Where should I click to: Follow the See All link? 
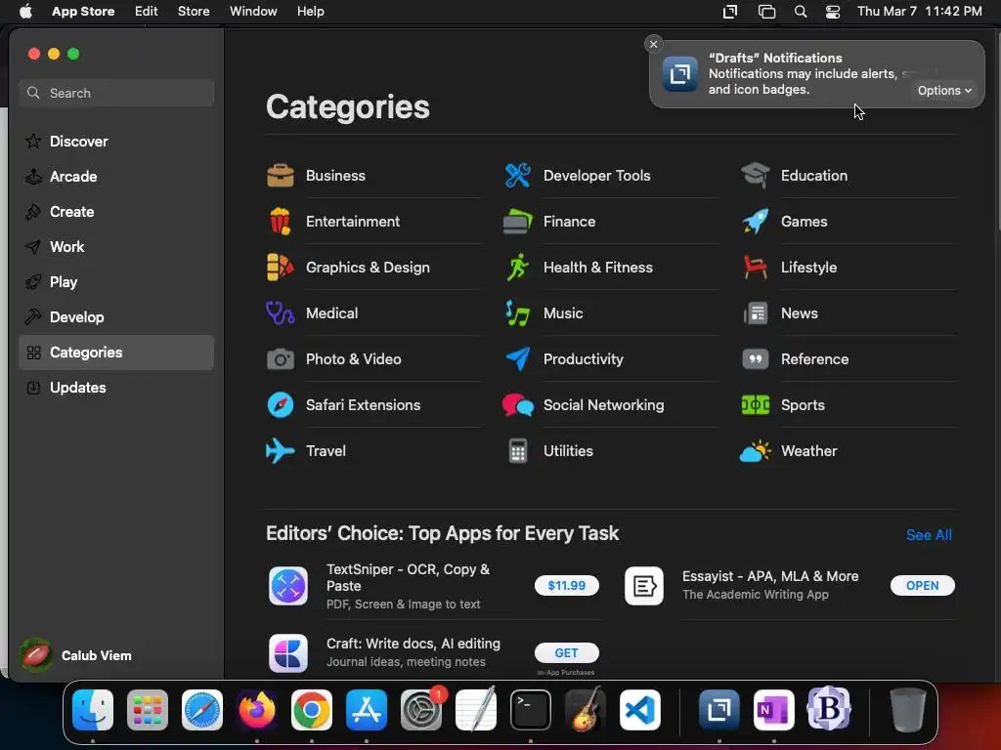tap(929, 535)
